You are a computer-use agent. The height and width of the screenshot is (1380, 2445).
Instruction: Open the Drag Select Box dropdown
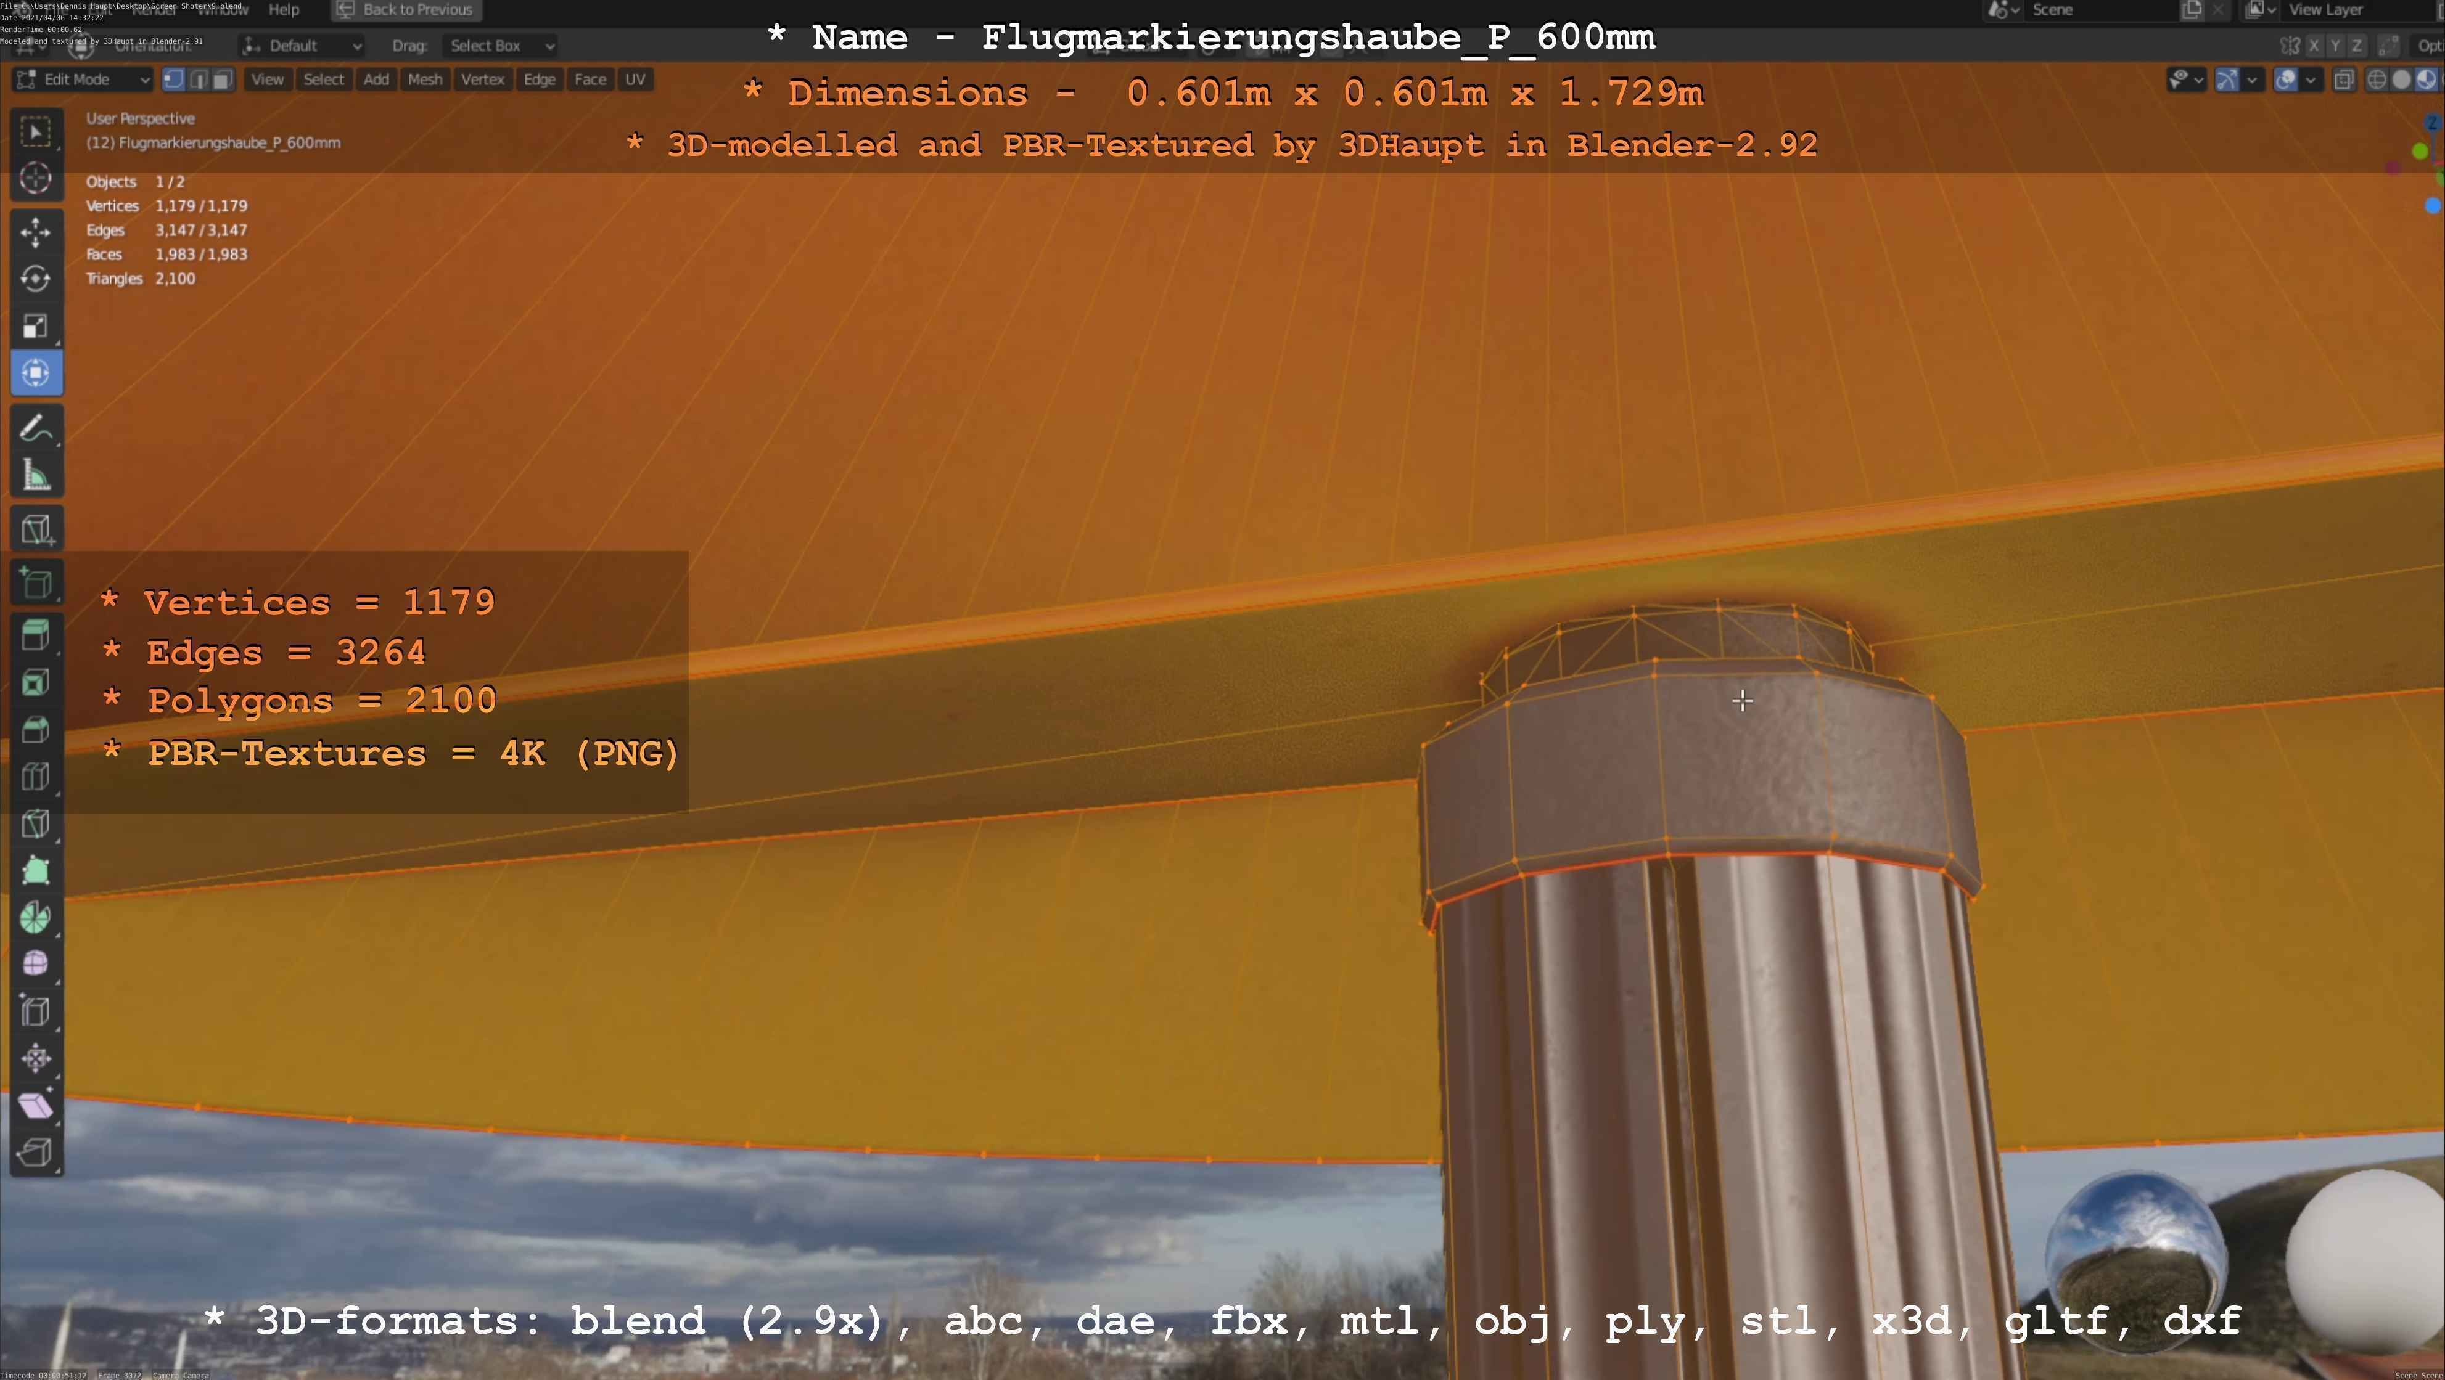point(499,46)
